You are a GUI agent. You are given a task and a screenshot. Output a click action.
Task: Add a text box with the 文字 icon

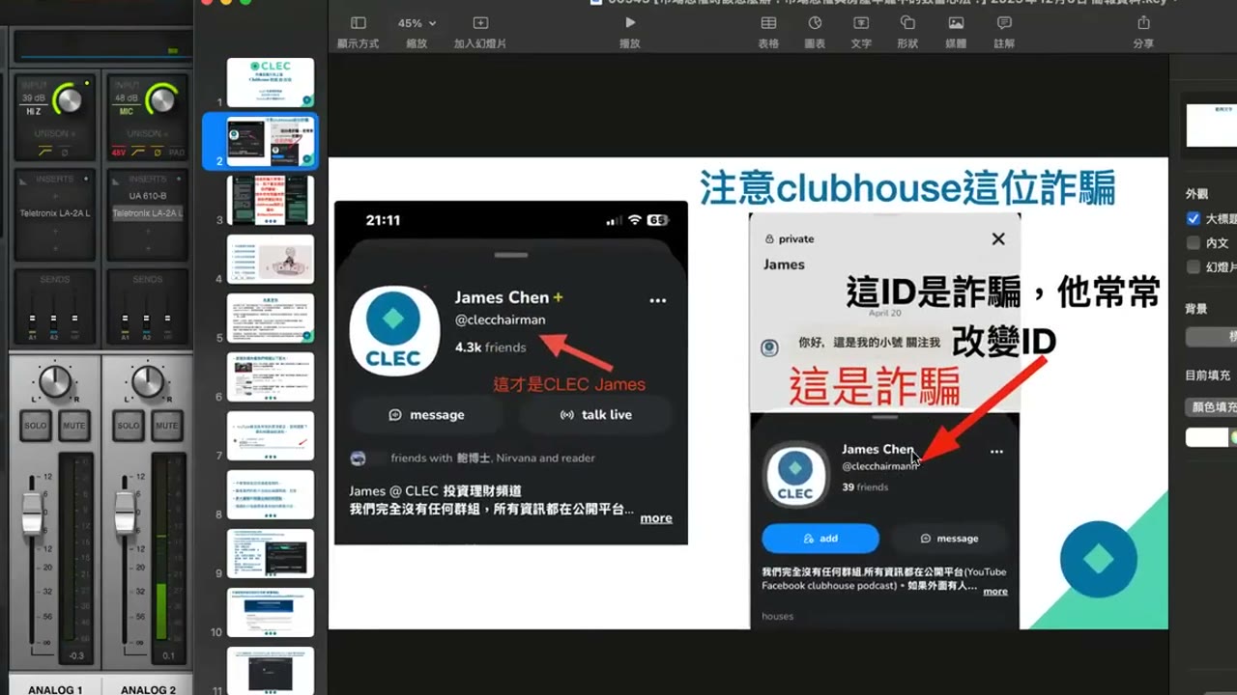[x=861, y=23]
